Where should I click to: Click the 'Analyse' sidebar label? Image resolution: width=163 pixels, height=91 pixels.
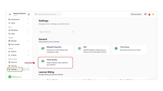coord(11,49)
